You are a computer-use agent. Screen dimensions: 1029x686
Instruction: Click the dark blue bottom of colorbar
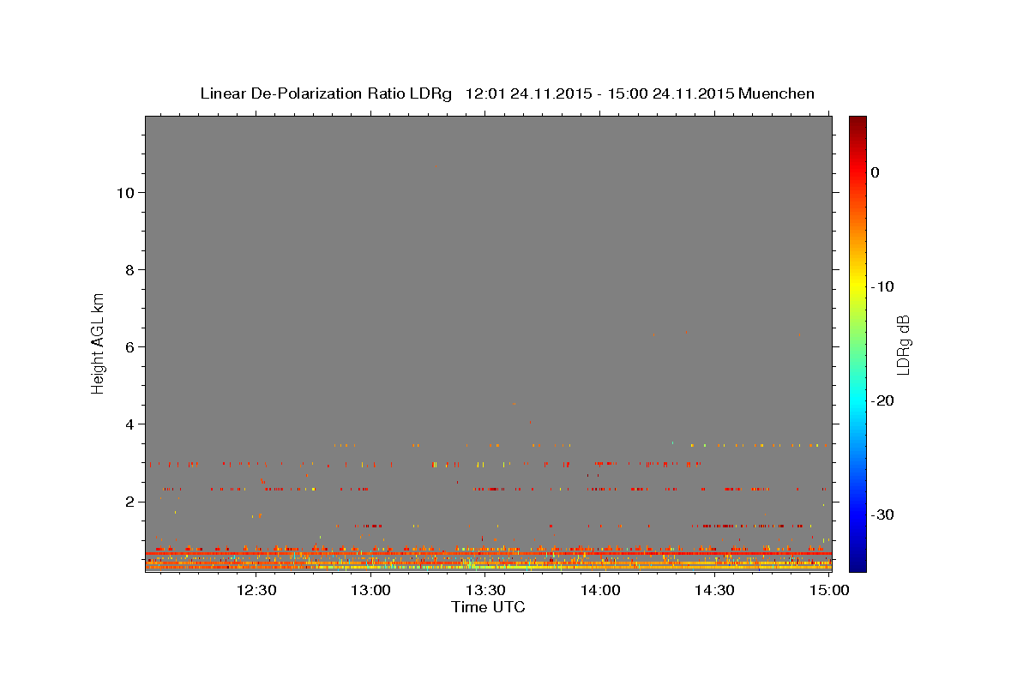pyautogui.click(x=857, y=564)
